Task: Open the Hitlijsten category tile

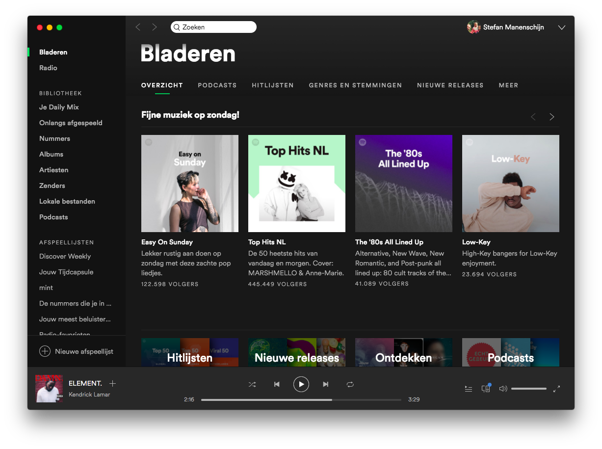Action: 190,352
